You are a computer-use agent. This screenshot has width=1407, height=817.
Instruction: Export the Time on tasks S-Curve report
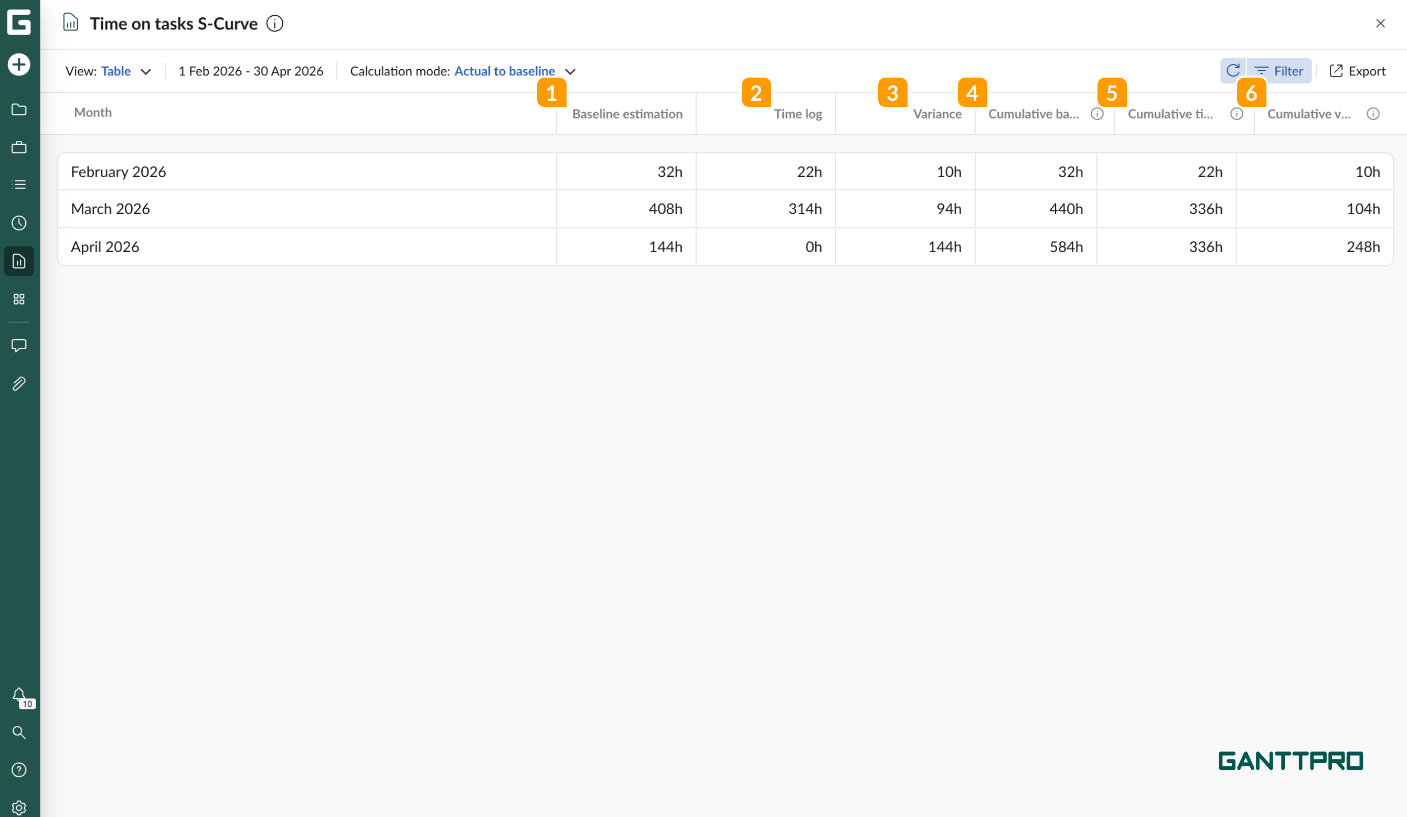click(1358, 71)
